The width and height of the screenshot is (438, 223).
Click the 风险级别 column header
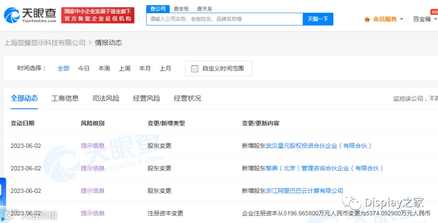point(92,123)
